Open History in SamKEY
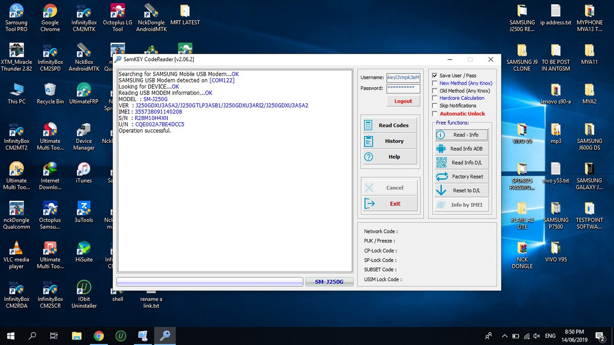The image size is (614, 345). 390,141
